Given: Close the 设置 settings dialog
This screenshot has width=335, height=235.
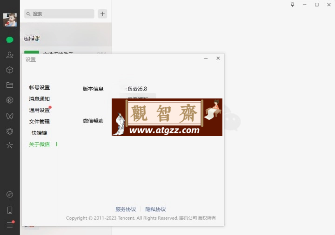Looking at the screenshot, I should coord(218,58).
